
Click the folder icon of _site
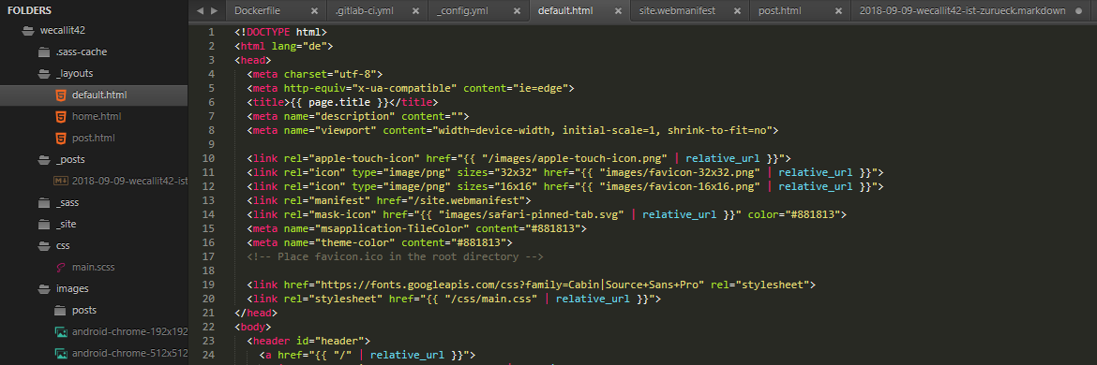(x=44, y=224)
